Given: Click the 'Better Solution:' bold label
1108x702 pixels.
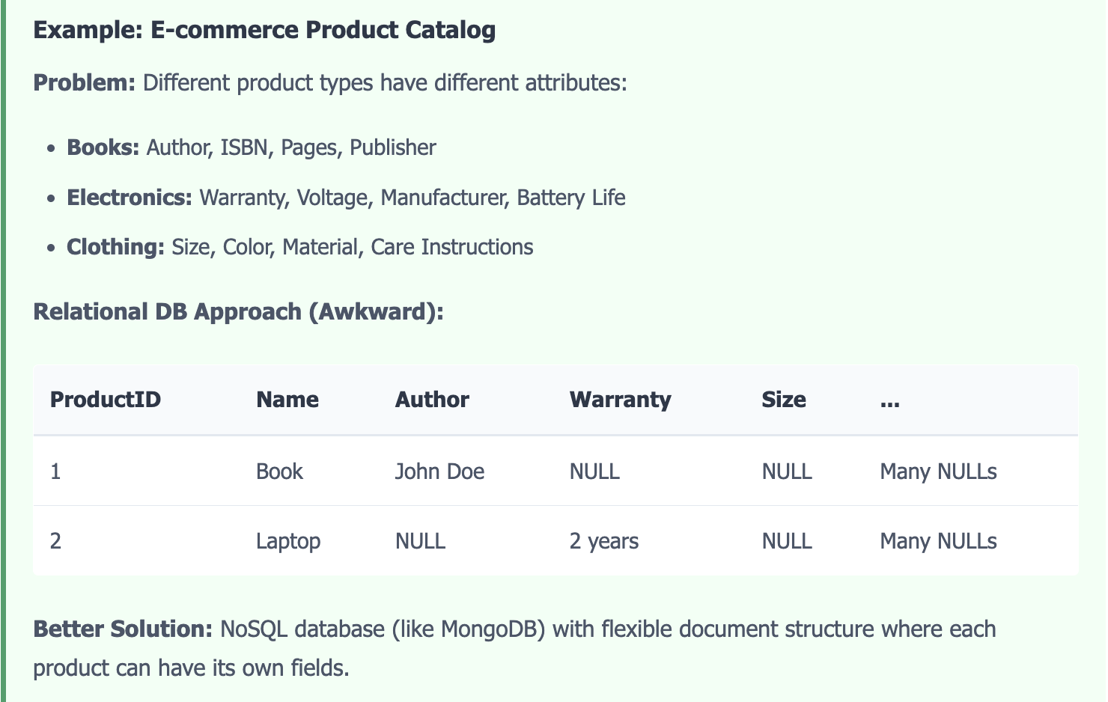Looking at the screenshot, I should pos(124,629).
